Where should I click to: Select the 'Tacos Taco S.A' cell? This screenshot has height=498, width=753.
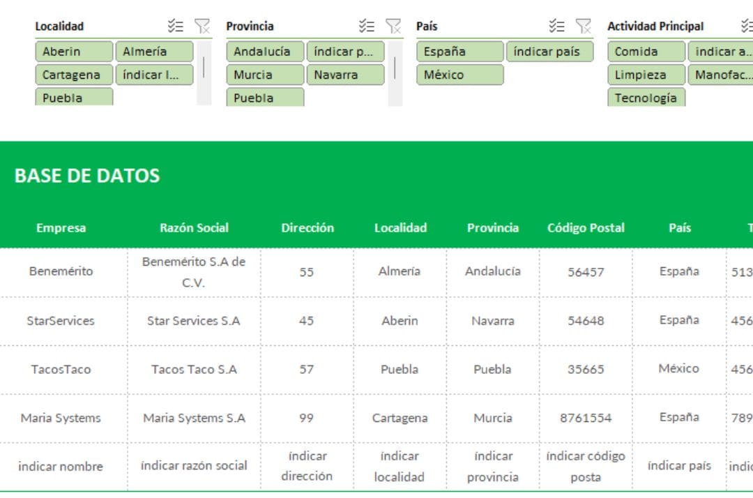(194, 369)
